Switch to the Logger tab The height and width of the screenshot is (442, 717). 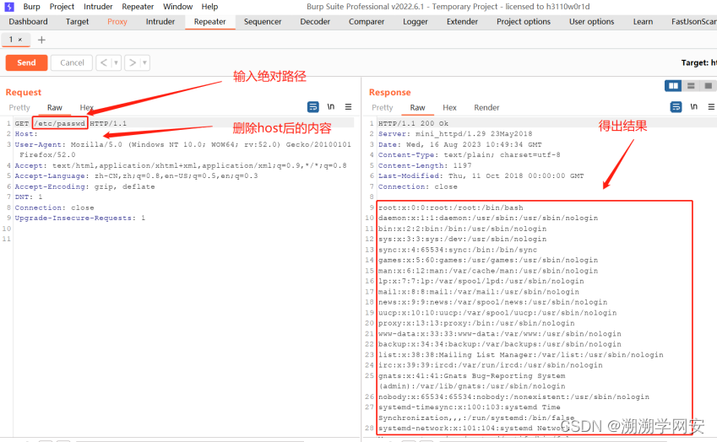(416, 21)
